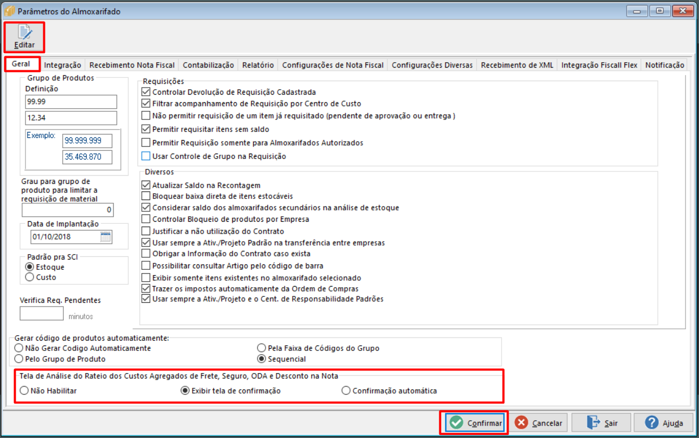Check Possibilitar consultar Artigo pelo código de barra
This screenshot has width=699, height=438.
pos(146,266)
